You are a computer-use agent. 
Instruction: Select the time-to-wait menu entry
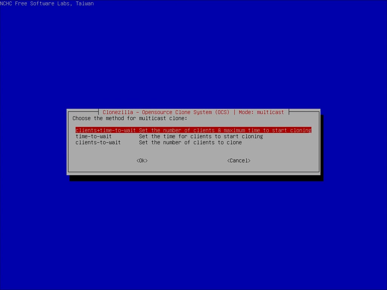tap(93, 136)
